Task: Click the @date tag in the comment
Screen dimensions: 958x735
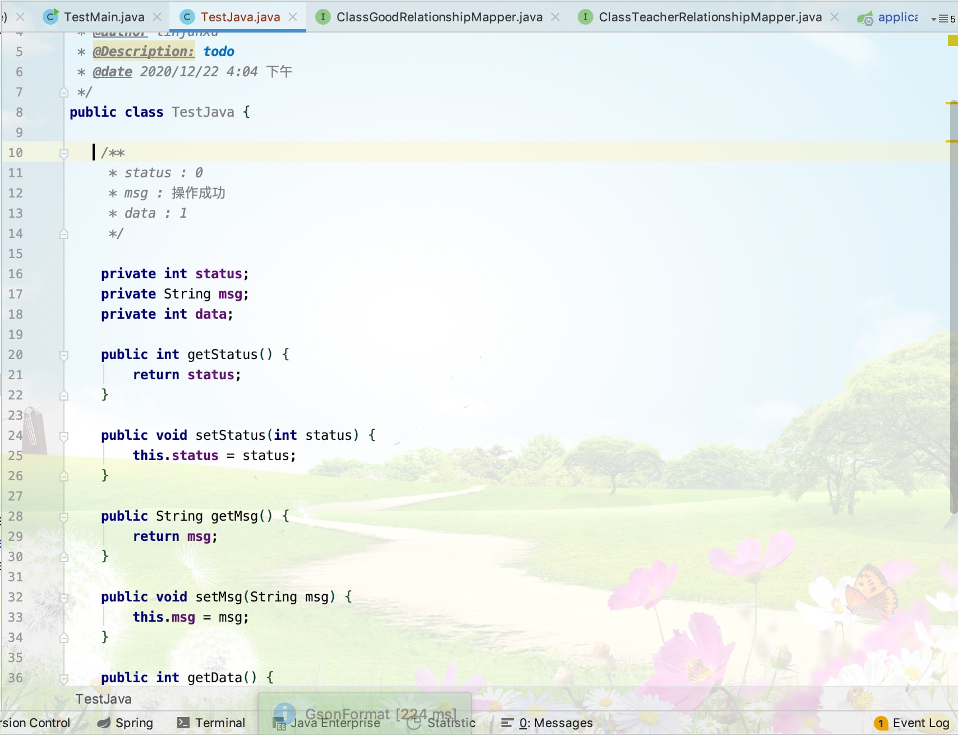Action: click(112, 72)
